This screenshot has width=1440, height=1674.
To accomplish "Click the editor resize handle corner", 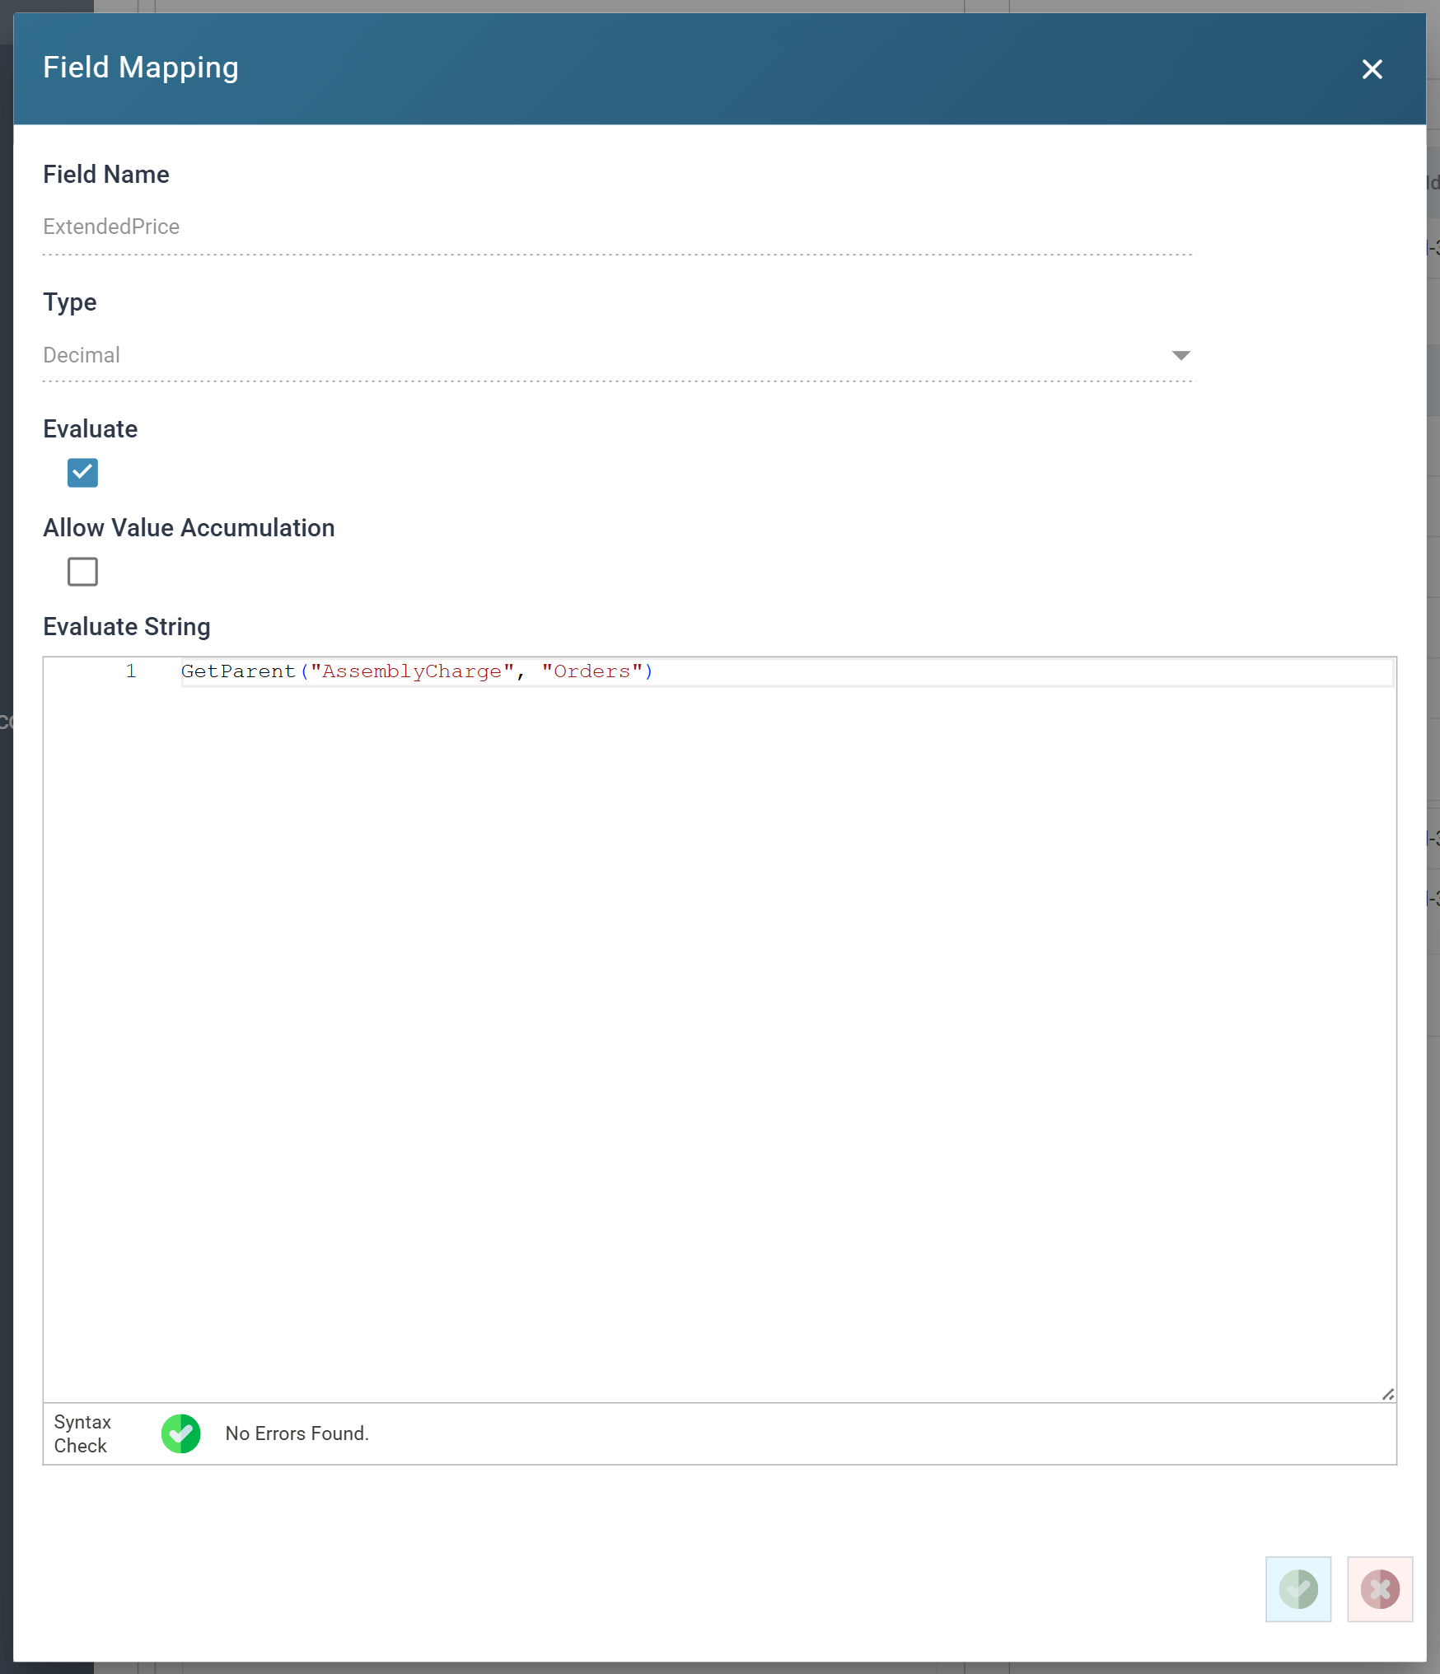I will pyautogui.click(x=1388, y=1394).
